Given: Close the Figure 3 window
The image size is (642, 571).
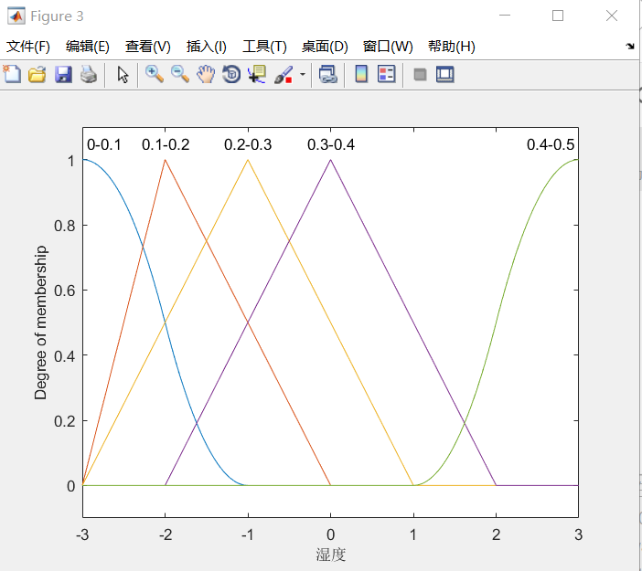Looking at the screenshot, I should [x=611, y=16].
